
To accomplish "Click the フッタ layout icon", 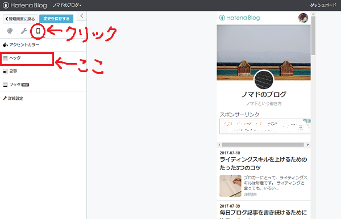I will click(5, 85).
